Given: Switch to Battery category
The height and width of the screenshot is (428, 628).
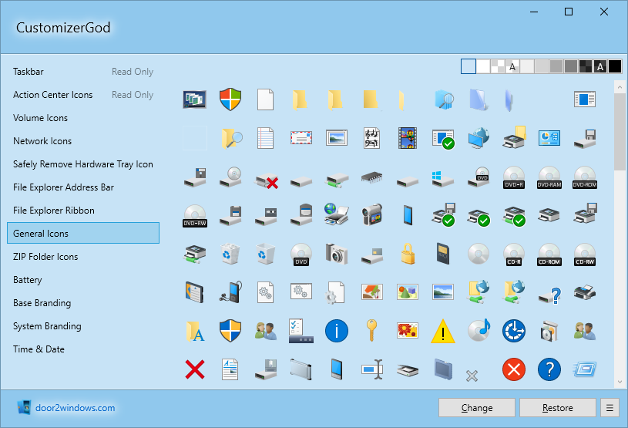Looking at the screenshot, I should [x=83, y=280].
